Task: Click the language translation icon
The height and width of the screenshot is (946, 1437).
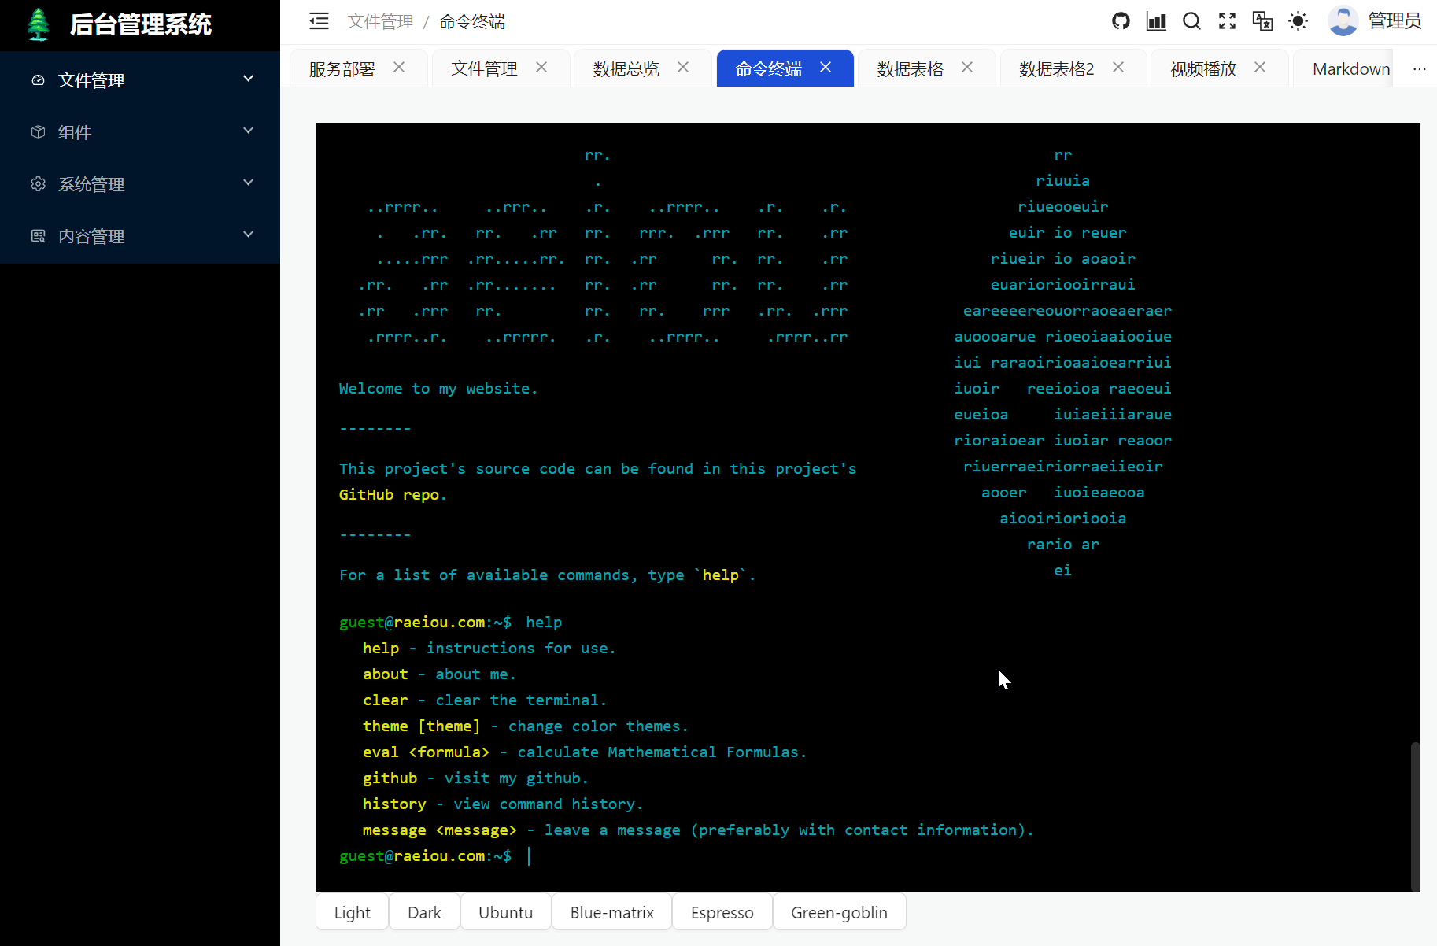Action: click(x=1262, y=21)
